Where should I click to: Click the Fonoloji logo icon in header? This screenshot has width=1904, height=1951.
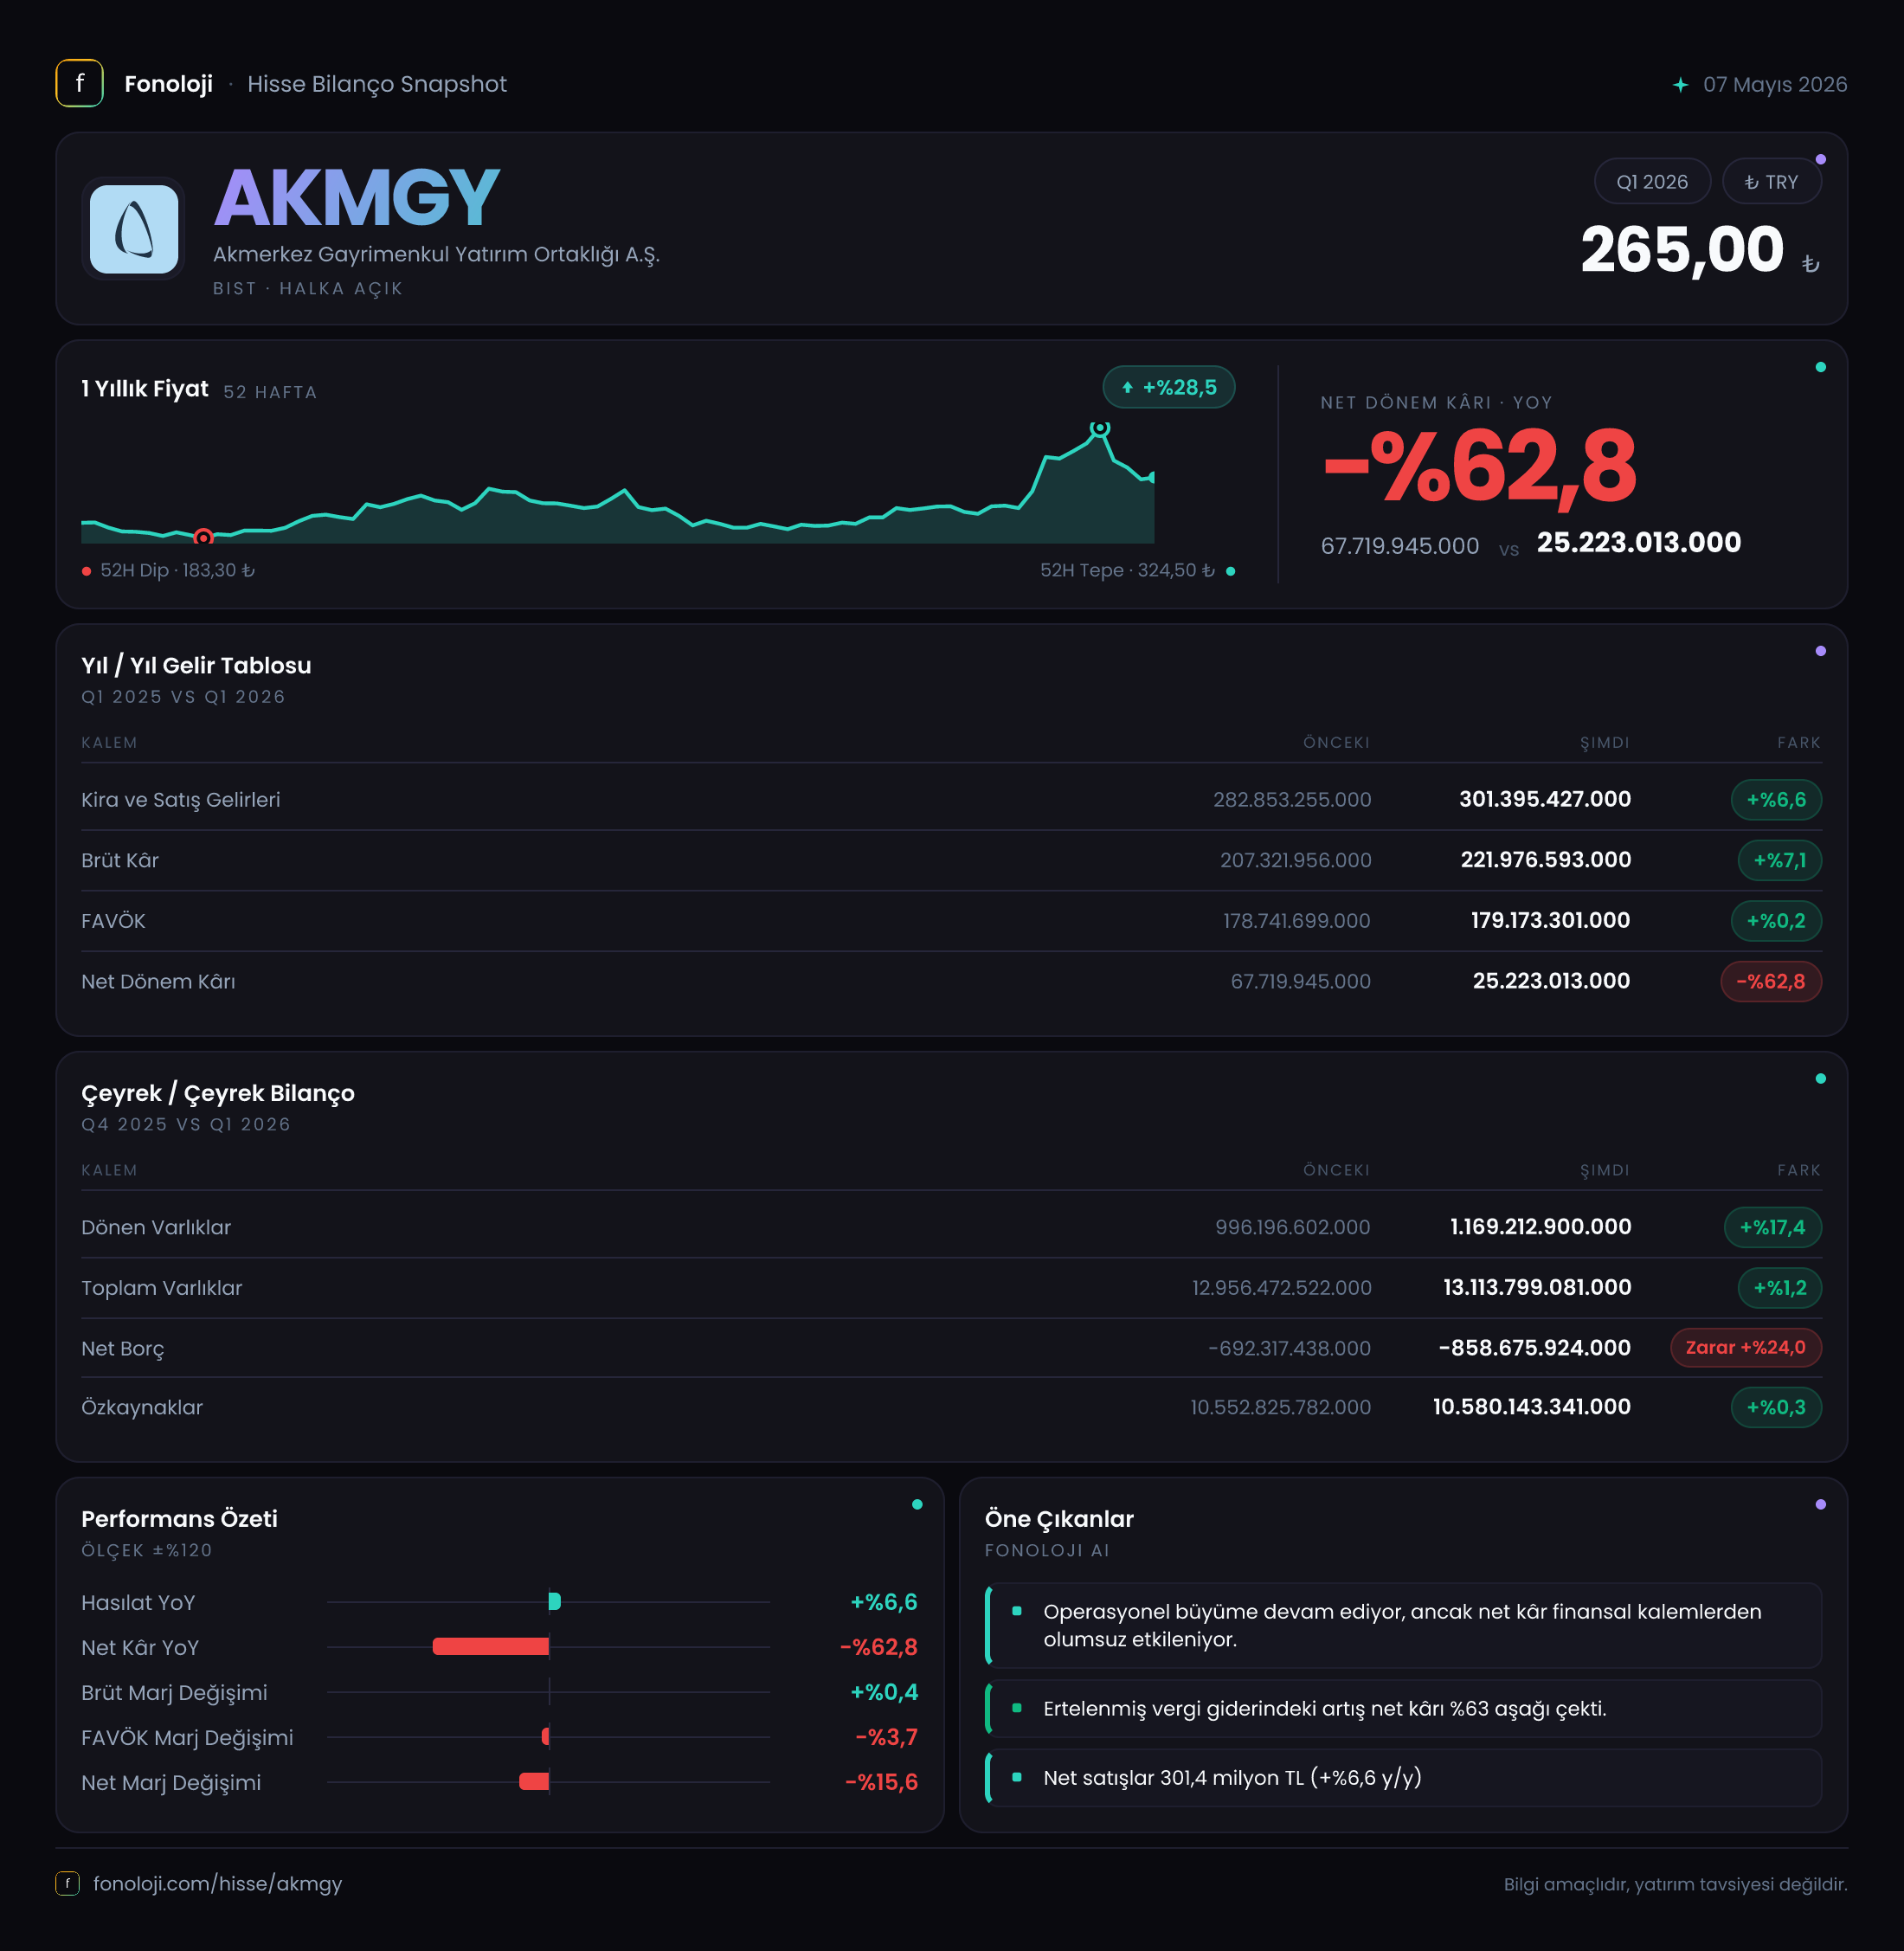click(x=79, y=84)
